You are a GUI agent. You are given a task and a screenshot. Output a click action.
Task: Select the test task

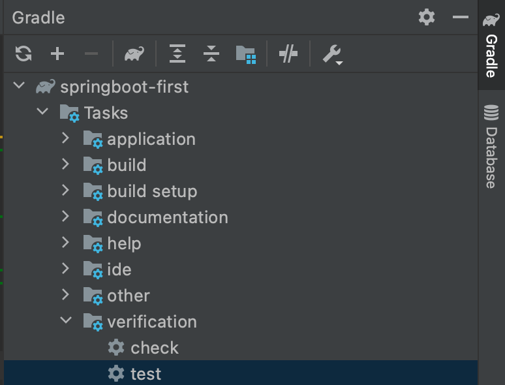tap(145, 374)
